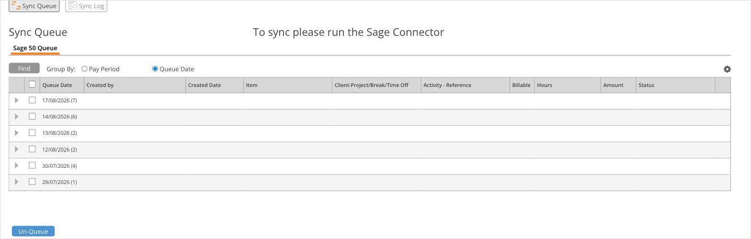Sort by the Billable column header
Screen dimensions: 751x239
tap(522, 85)
